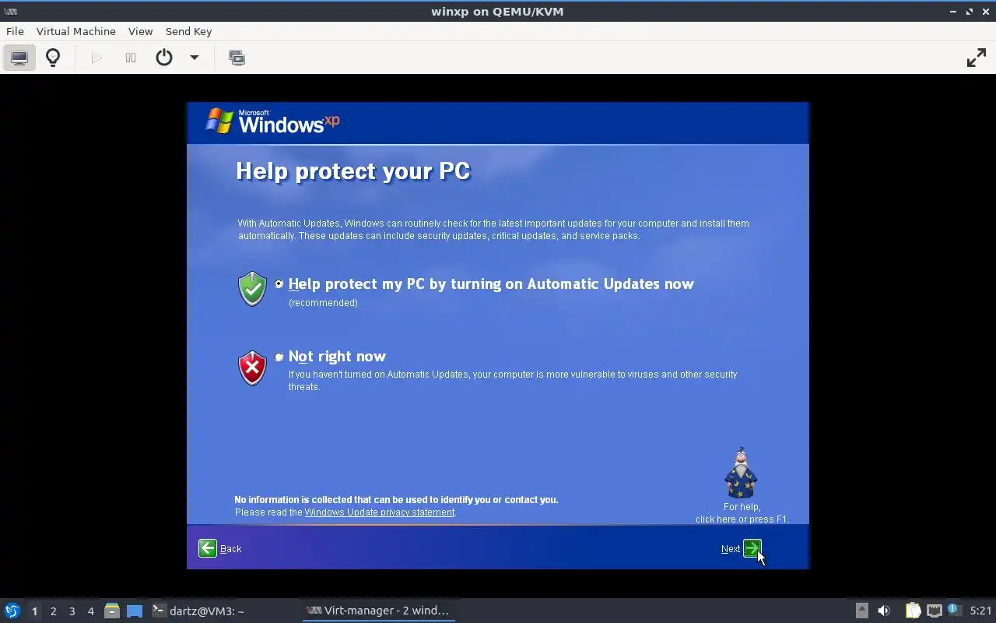
Task: Open the View menu
Action: pos(140,31)
